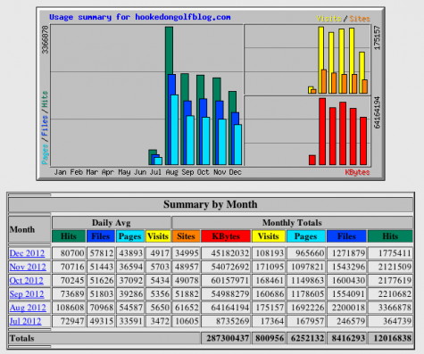424x354 pixels.
Task: Click the Jul 2012 monthly hits cell 364739
Action: pos(390,321)
